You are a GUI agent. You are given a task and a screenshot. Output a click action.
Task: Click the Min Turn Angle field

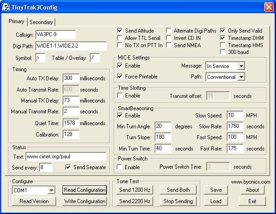coord(163,126)
